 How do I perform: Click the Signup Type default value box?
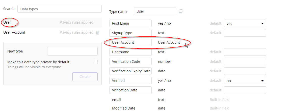245,33
